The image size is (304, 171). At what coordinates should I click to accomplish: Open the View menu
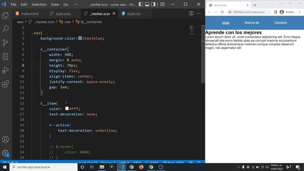[x=55, y=4]
